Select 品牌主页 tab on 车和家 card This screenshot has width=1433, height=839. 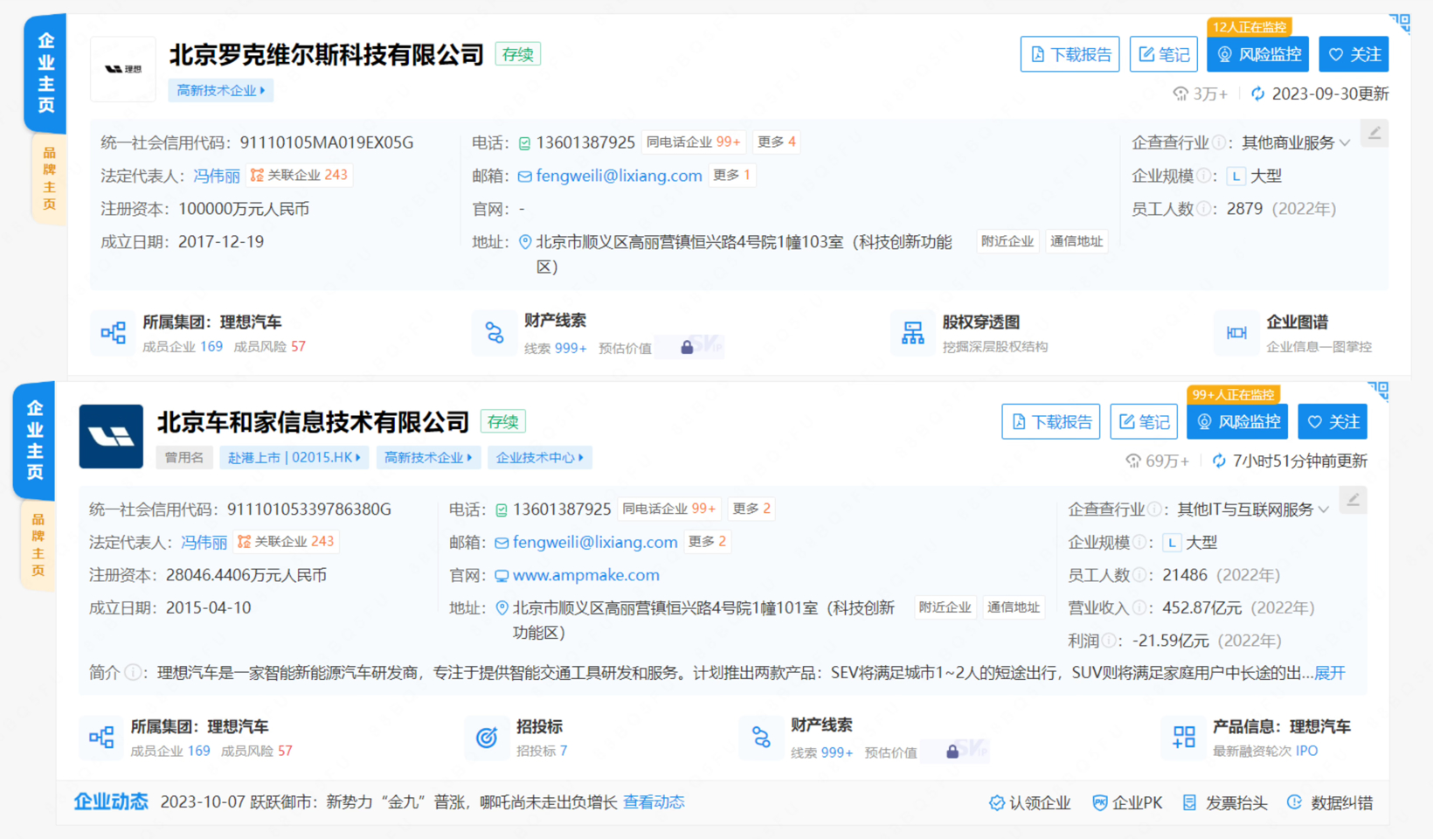click(x=38, y=545)
